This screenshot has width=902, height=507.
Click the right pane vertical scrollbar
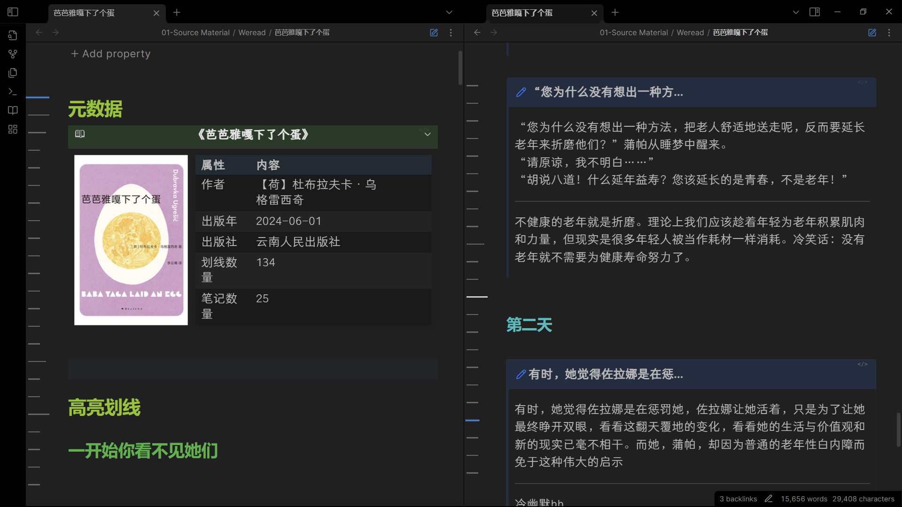point(899,430)
